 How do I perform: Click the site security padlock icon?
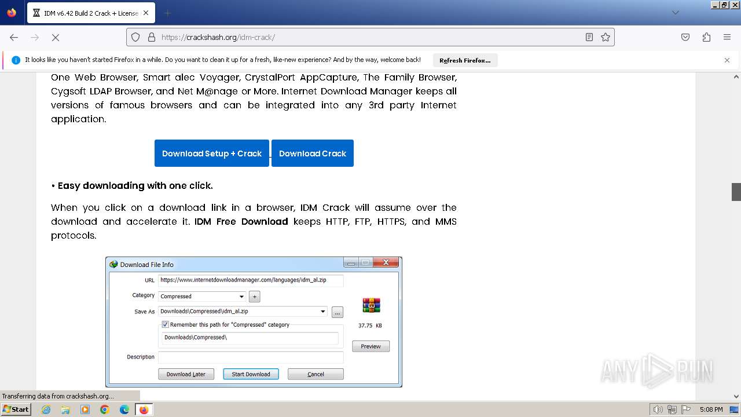[x=152, y=37]
